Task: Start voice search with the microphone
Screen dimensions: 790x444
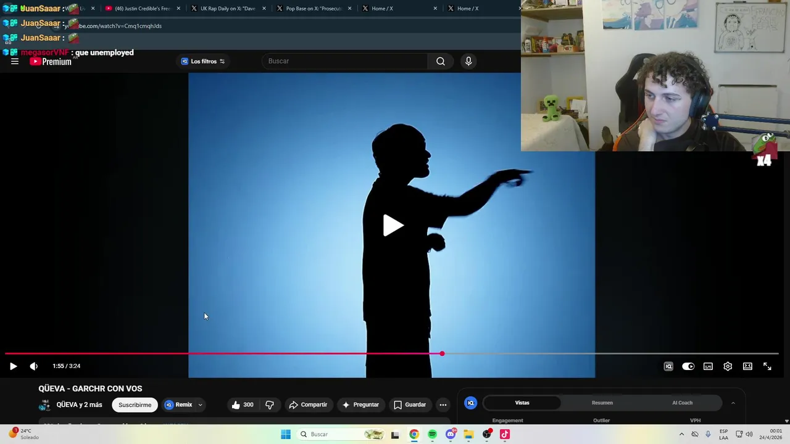Action: coord(468,61)
